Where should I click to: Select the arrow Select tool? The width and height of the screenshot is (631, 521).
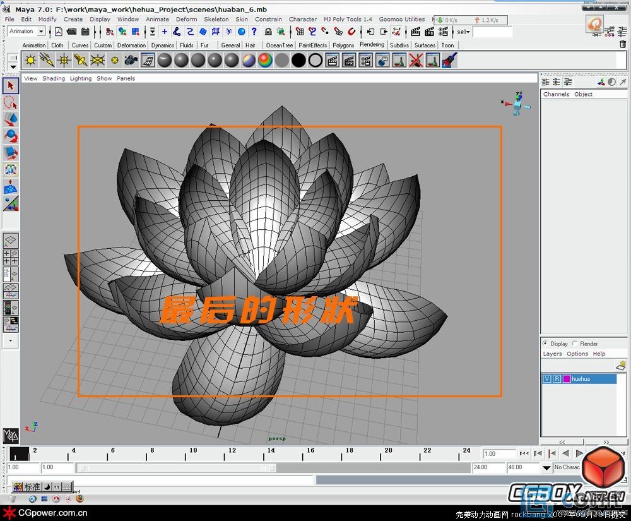[11, 86]
